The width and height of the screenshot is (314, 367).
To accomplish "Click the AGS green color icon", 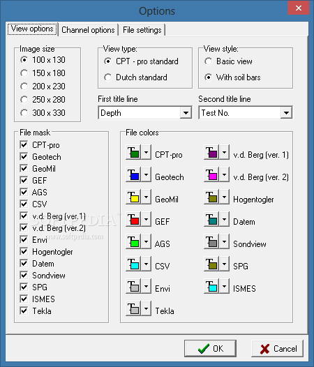I will coord(133,241).
